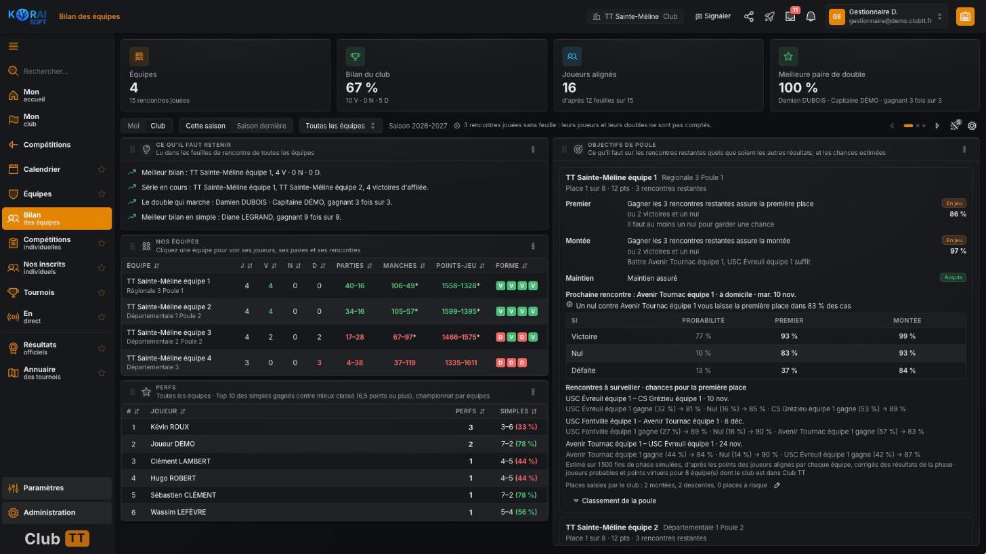The width and height of the screenshot is (986, 554).
Task: Open the Nos équipes panel three-dot menu
Action: 533,246
